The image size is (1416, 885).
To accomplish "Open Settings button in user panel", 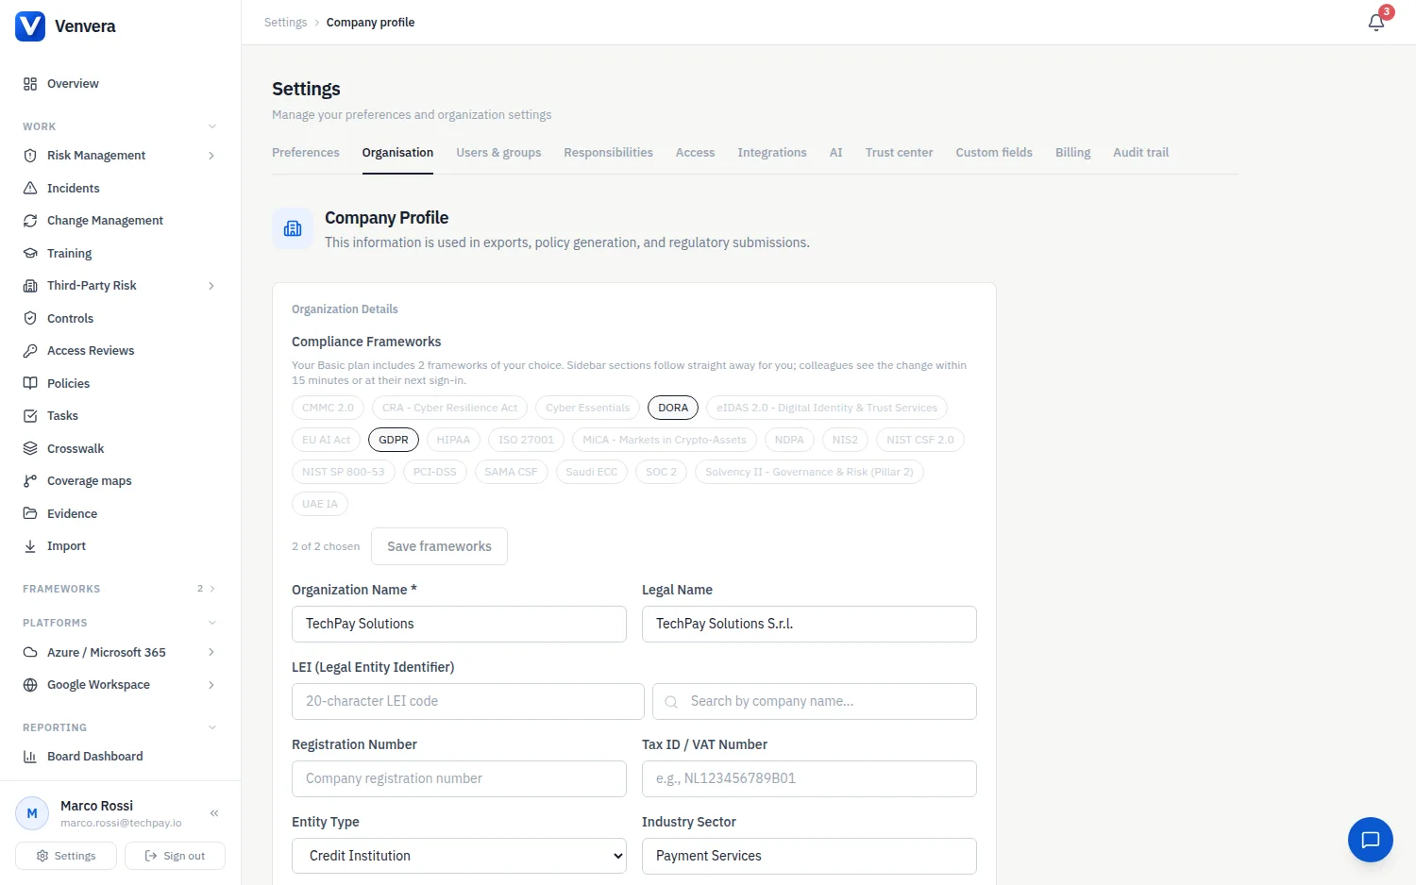I will pyautogui.click(x=66, y=856).
